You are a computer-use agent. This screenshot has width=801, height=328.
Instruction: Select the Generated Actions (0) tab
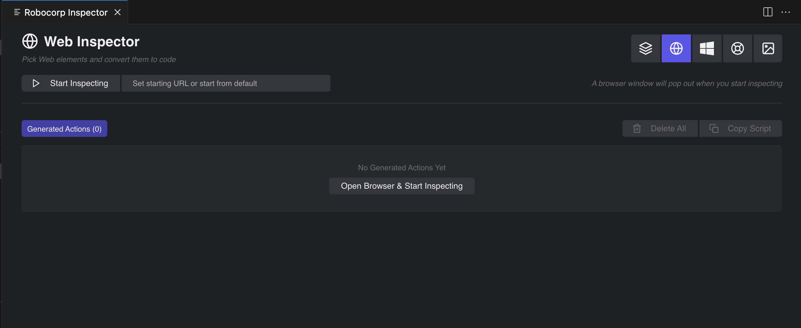[64, 128]
